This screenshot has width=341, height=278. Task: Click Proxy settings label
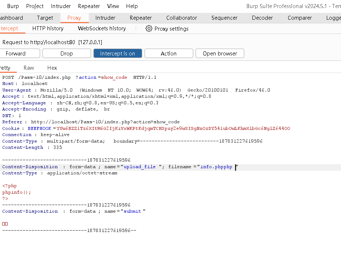(x=171, y=29)
